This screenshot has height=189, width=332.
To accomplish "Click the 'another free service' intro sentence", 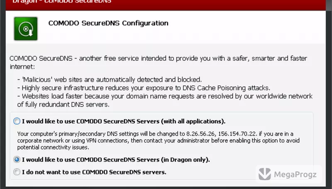I will pos(159,62).
